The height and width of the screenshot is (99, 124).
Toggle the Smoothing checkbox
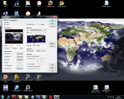point(5,68)
